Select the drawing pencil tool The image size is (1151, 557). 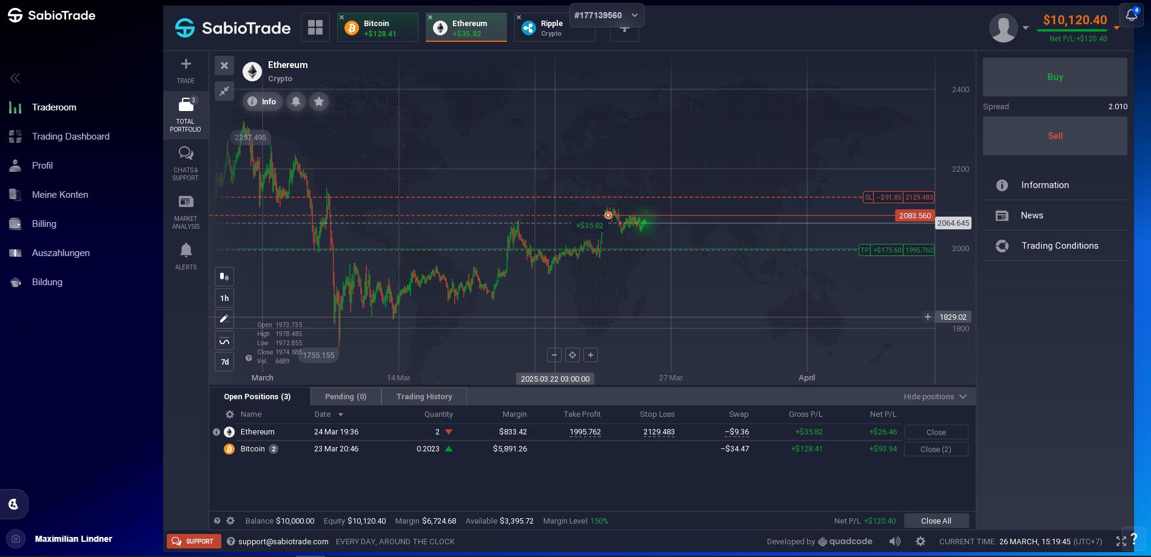[x=224, y=319]
